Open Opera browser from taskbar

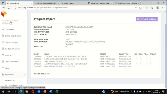point(33,92)
